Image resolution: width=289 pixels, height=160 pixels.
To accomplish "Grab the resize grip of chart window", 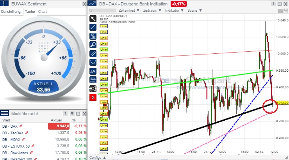I will click(x=286, y=157).
